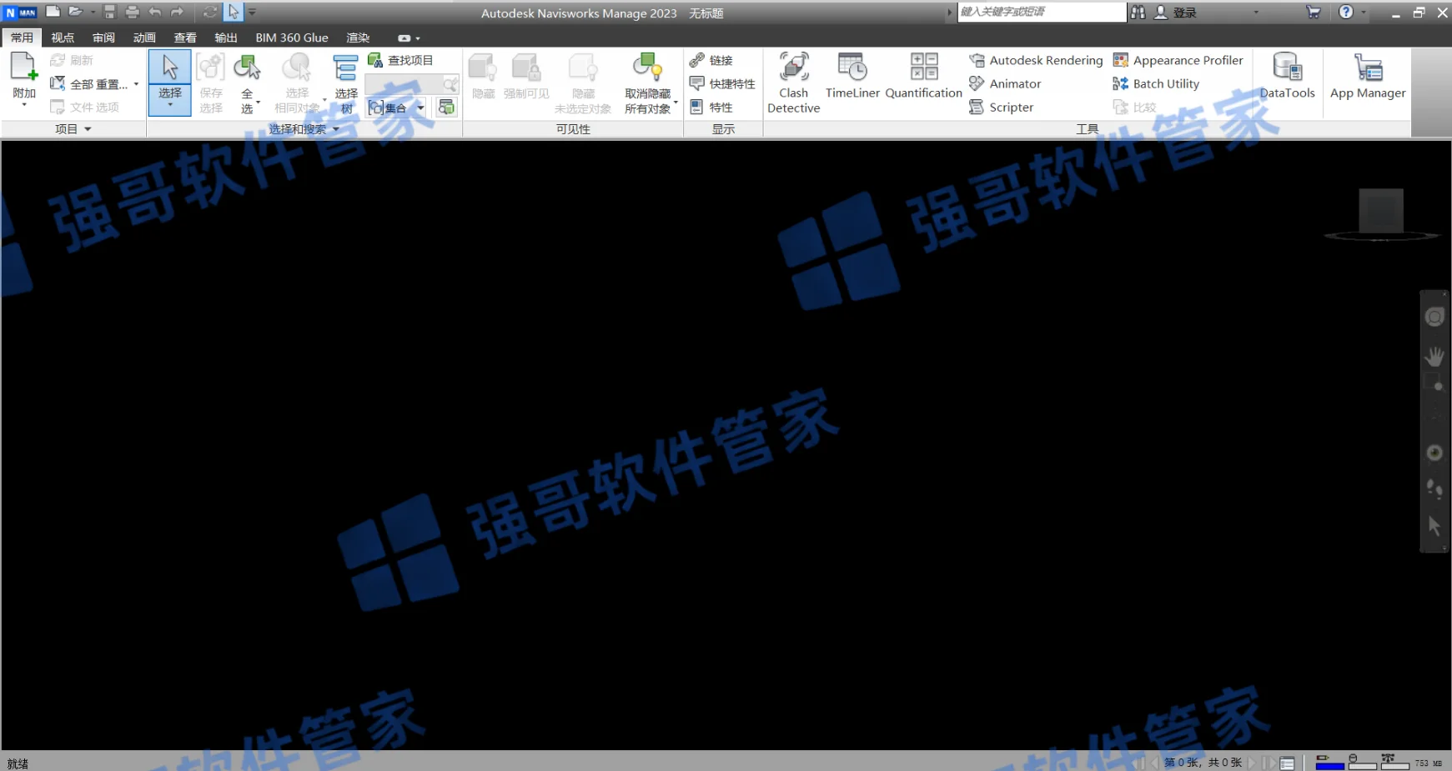
Task: Activate the Walk footsteps tool in navigation bar
Action: click(x=1434, y=488)
